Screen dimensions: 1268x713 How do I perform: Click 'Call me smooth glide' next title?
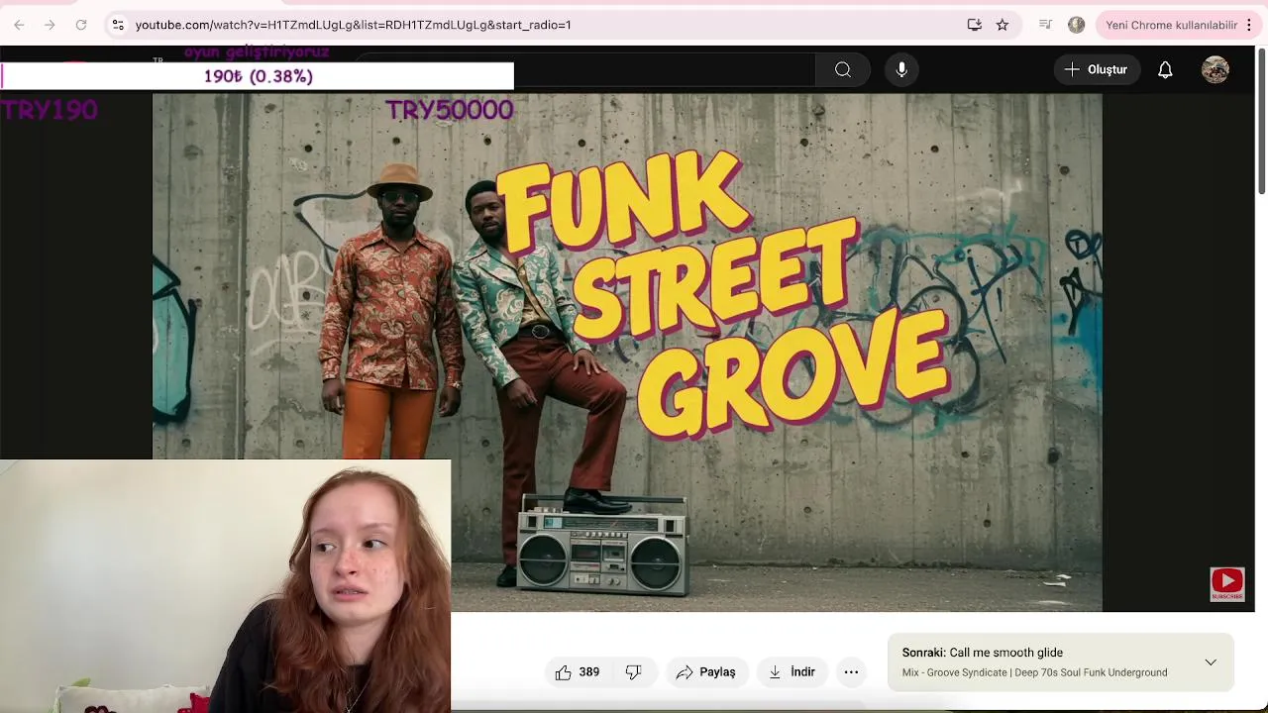(1005, 653)
